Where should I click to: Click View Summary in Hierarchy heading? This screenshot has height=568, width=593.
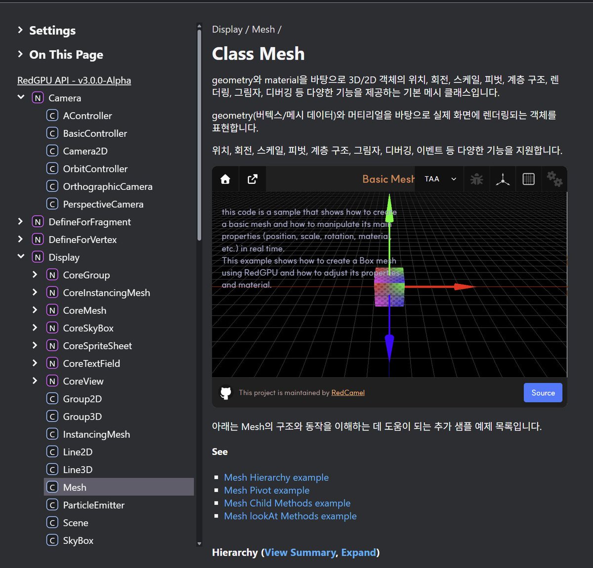tap(300, 553)
